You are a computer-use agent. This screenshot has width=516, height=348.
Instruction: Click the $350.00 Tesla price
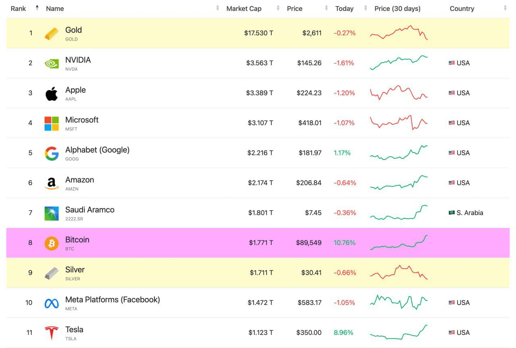click(x=309, y=333)
